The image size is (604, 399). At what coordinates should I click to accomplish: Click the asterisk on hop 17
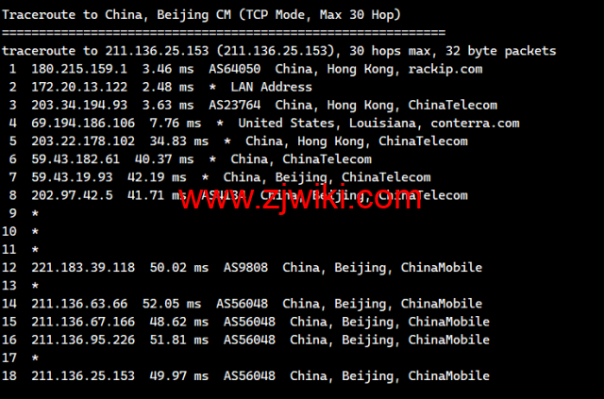click(35, 358)
